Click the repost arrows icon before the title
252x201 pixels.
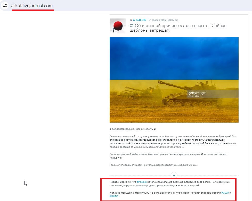click(x=132, y=25)
